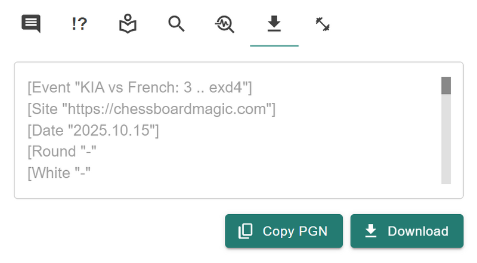
Task: Click the magnifier search tab icon
Action: tap(176, 24)
